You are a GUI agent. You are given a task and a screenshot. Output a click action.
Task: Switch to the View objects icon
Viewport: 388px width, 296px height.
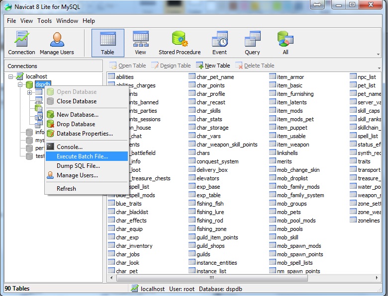(x=140, y=43)
